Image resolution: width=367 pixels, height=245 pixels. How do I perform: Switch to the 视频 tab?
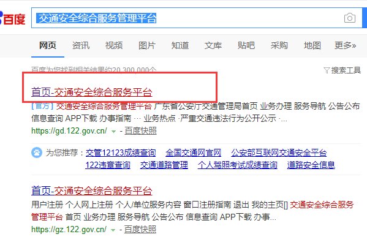tap(114, 45)
